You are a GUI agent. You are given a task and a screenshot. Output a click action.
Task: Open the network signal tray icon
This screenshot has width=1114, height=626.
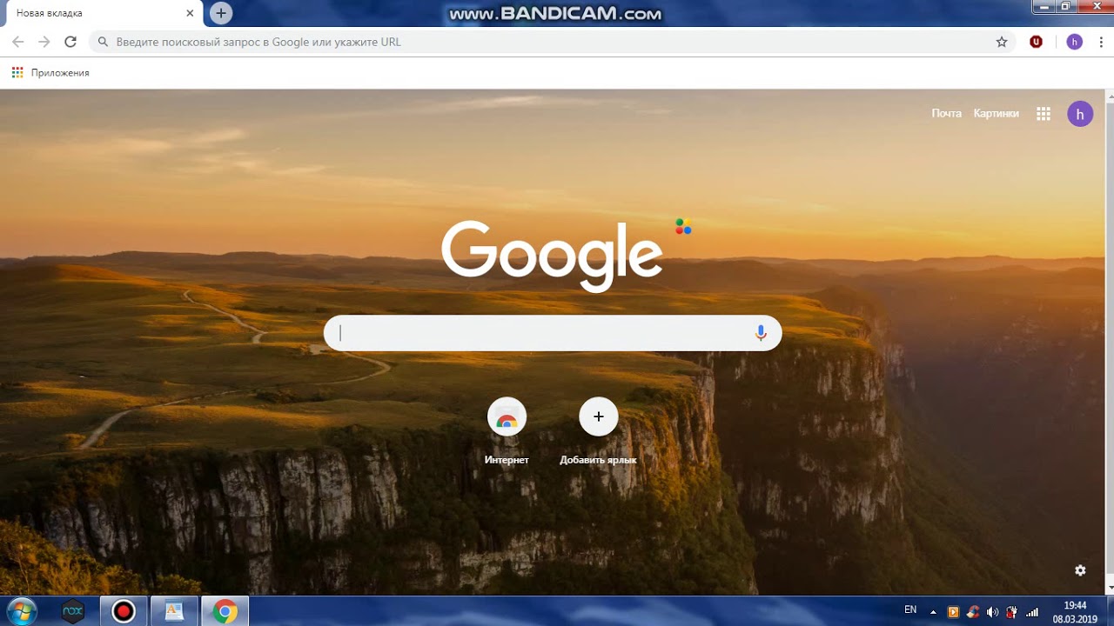pos(1032,612)
